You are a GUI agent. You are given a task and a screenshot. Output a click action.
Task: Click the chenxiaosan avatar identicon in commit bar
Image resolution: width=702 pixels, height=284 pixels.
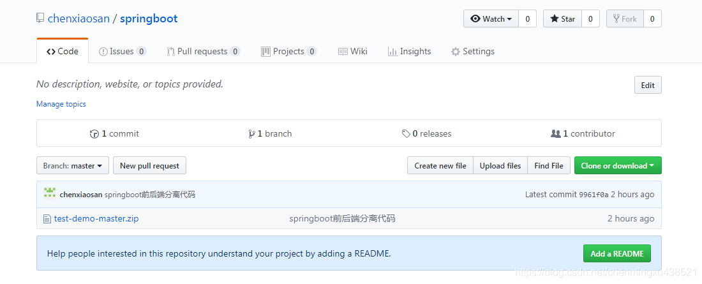(x=50, y=193)
